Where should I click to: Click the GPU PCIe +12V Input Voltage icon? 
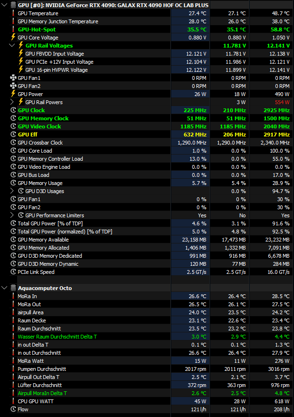pos(21,61)
